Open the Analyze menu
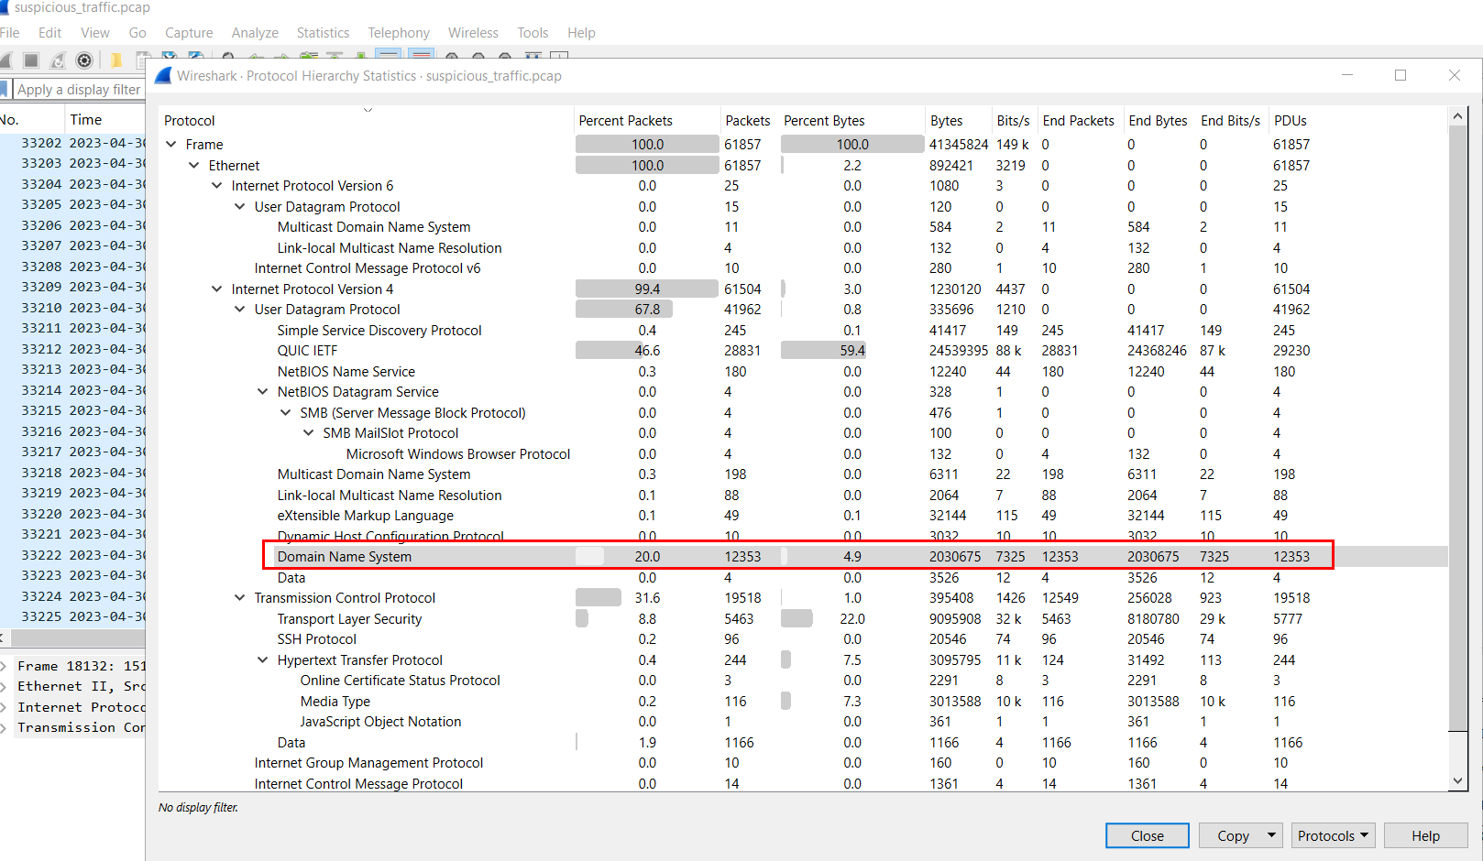The image size is (1483, 861). 255,33
